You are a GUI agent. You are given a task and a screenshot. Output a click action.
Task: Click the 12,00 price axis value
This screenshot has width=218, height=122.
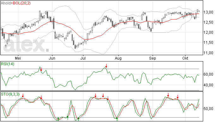click(x=208, y=32)
